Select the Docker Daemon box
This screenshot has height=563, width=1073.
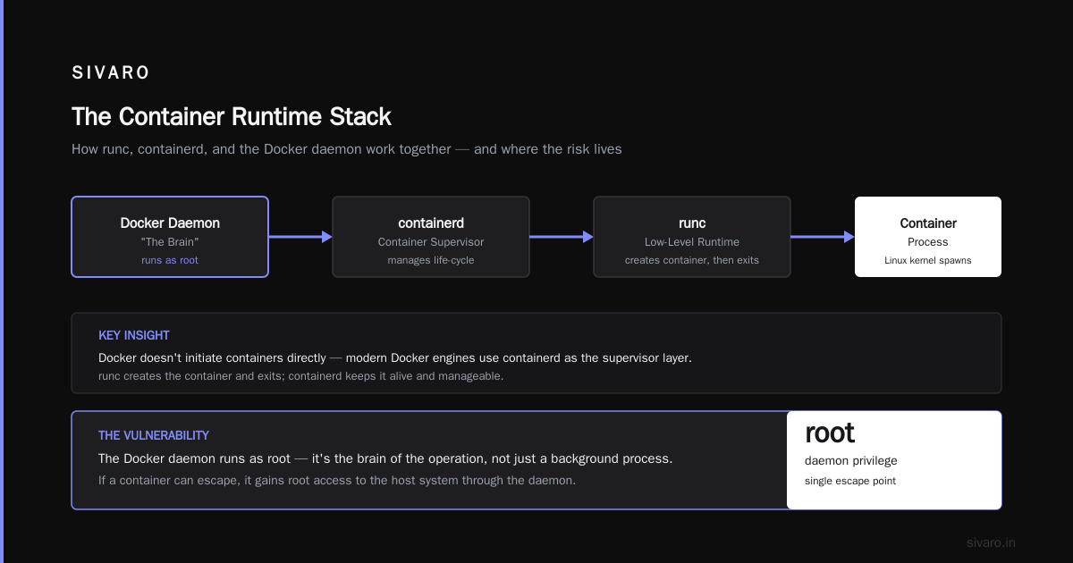click(170, 237)
